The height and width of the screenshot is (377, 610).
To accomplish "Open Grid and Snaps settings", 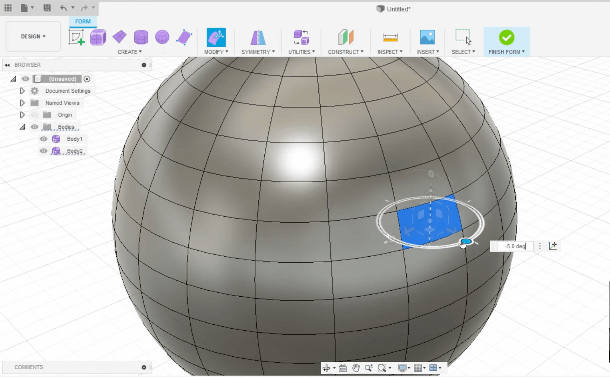I will [418, 368].
